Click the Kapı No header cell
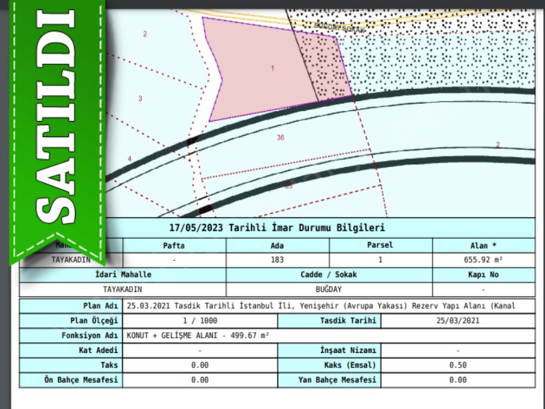 click(483, 275)
